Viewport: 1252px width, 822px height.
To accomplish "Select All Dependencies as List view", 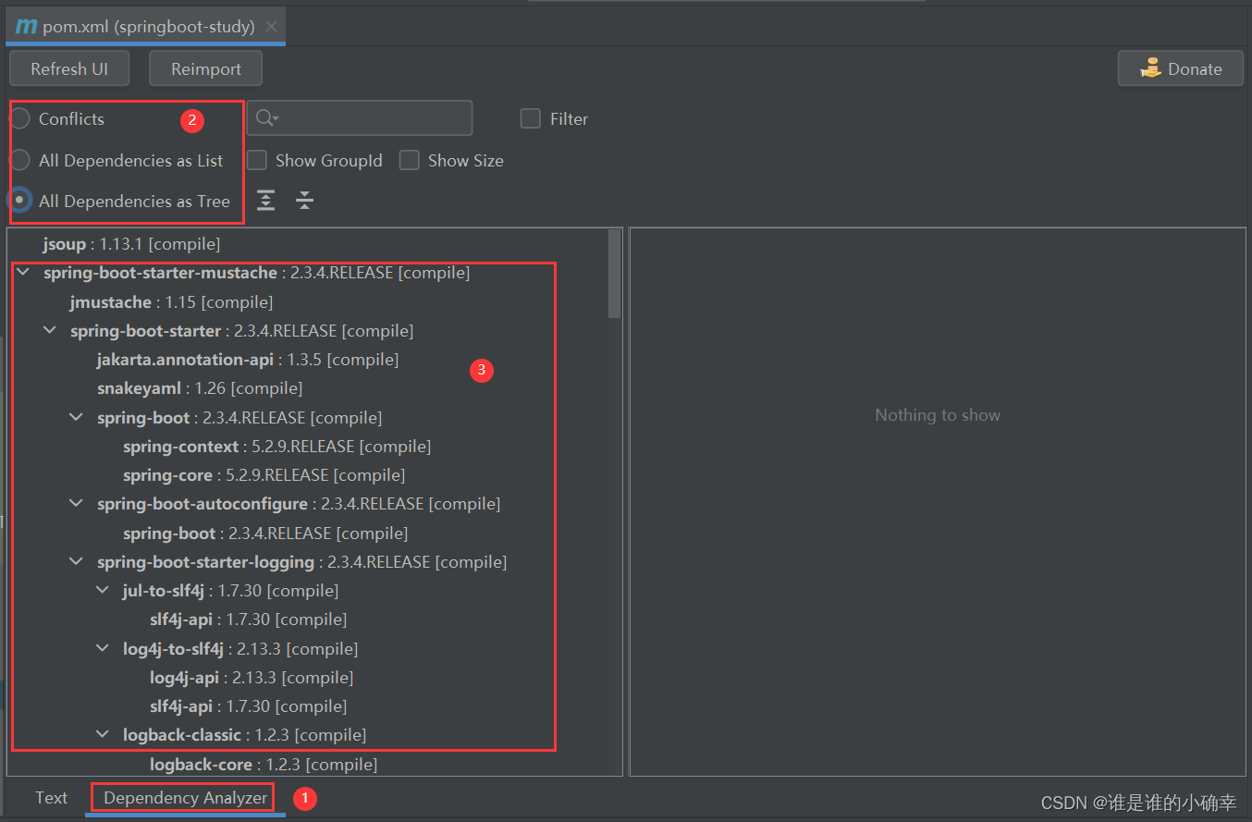I will 19,160.
